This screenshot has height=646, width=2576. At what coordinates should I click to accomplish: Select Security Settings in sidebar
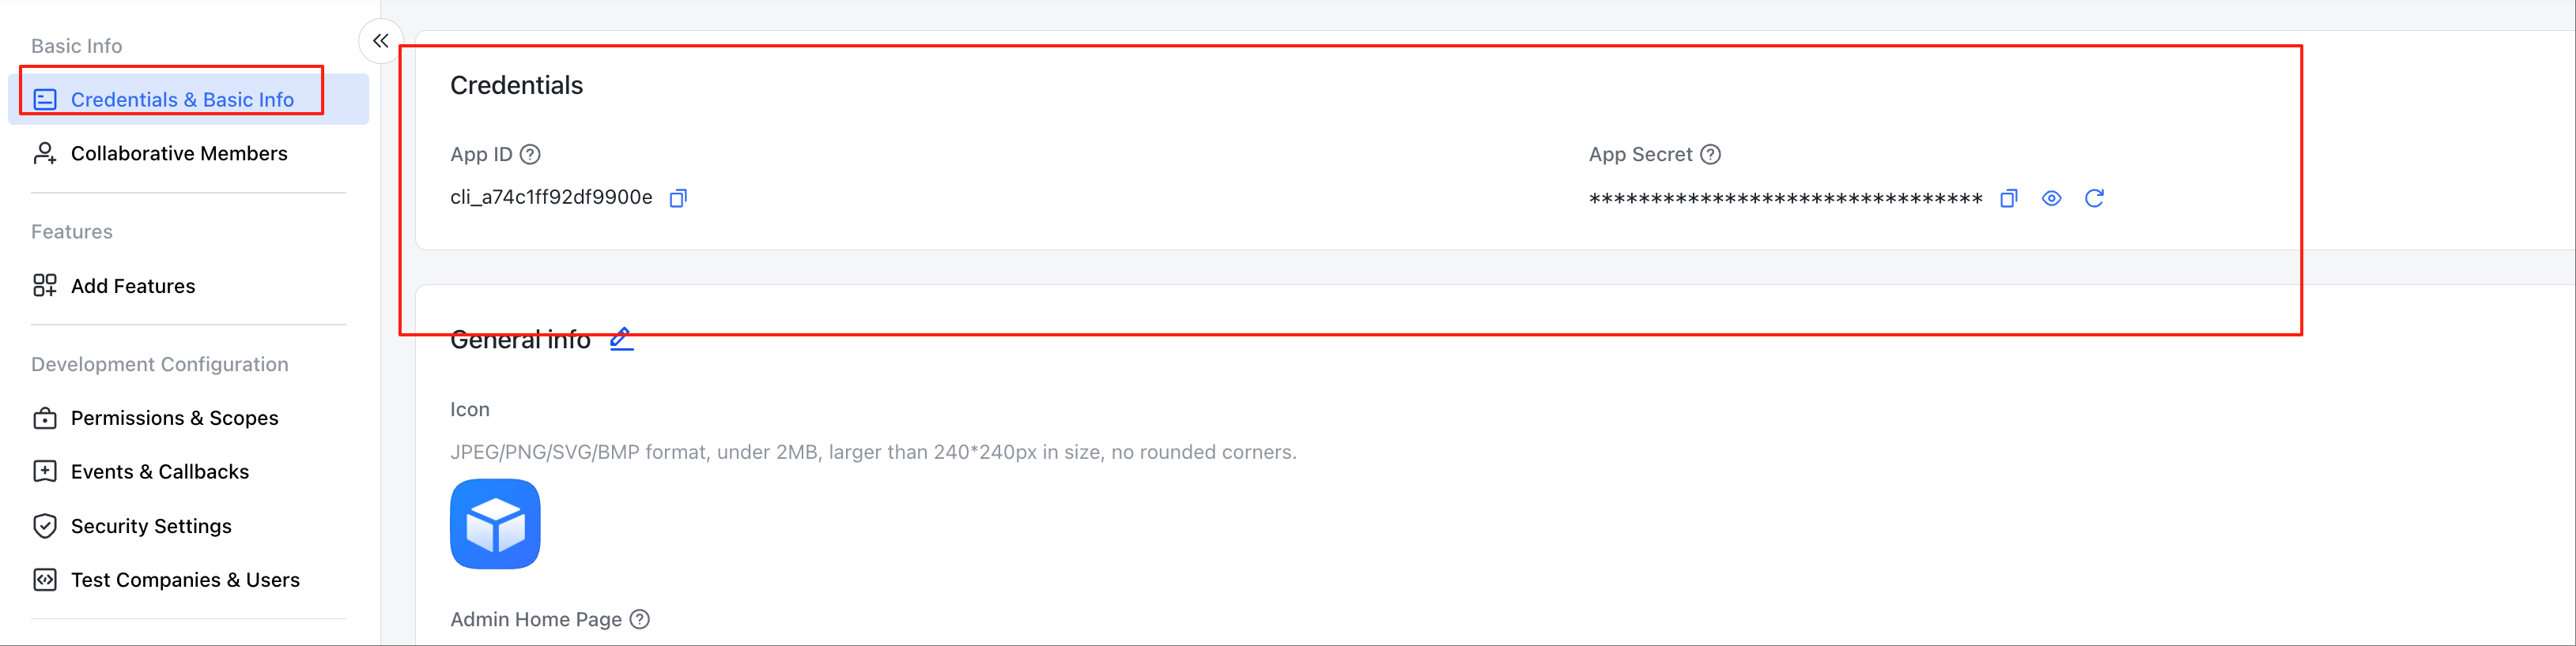coord(151,526)
